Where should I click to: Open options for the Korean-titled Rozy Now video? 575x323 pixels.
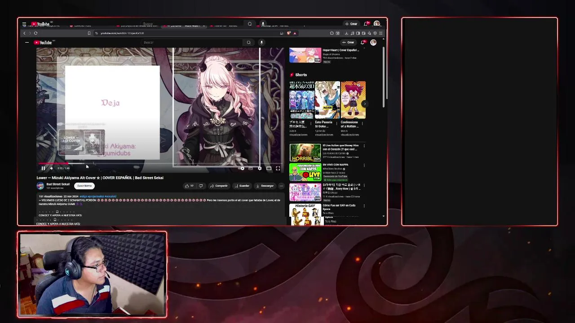(x=364, y=185)
